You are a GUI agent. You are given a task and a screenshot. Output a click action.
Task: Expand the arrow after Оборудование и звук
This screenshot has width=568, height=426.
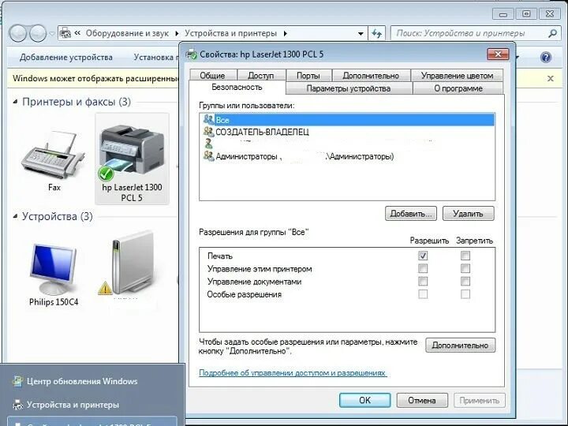coord(177,34)
